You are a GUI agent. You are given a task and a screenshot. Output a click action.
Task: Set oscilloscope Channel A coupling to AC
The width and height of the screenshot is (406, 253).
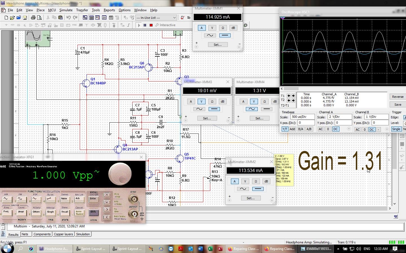pyautogui.click(x=321, y=129)
